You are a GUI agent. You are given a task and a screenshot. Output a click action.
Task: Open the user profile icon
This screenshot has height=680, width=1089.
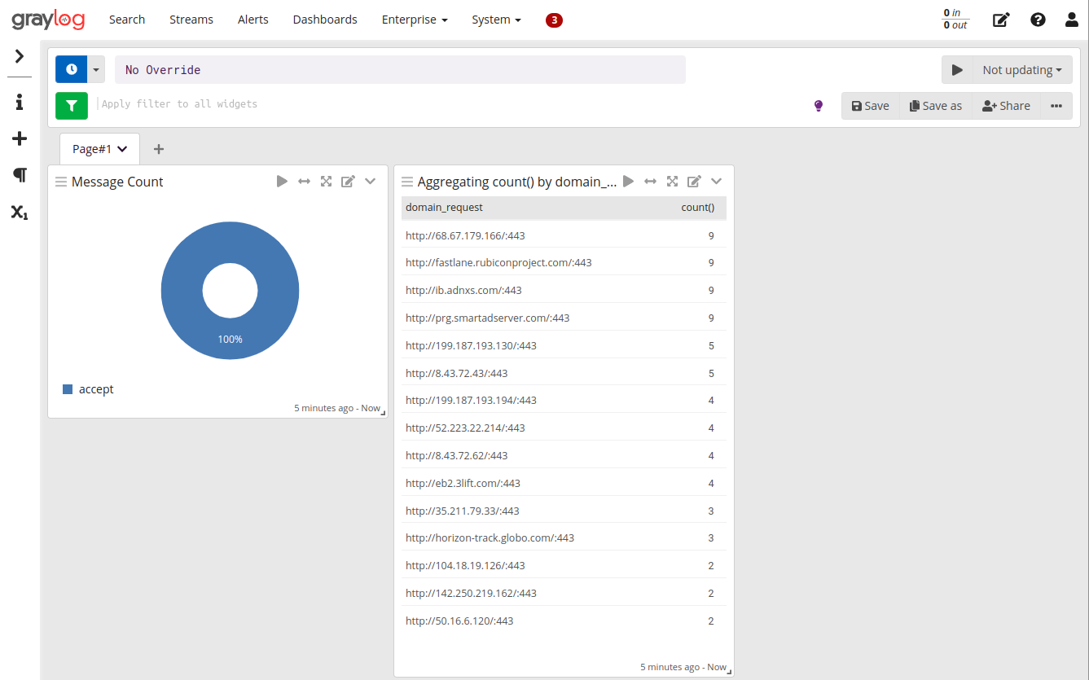pyautogui.click(x=1072, y=20)
